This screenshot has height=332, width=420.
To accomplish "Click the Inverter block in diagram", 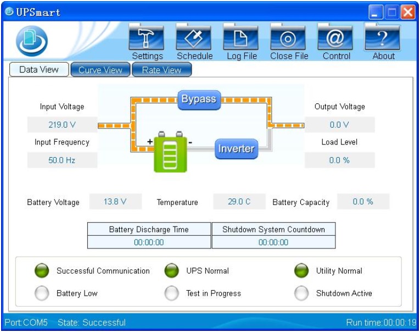I will click(236, 148).
